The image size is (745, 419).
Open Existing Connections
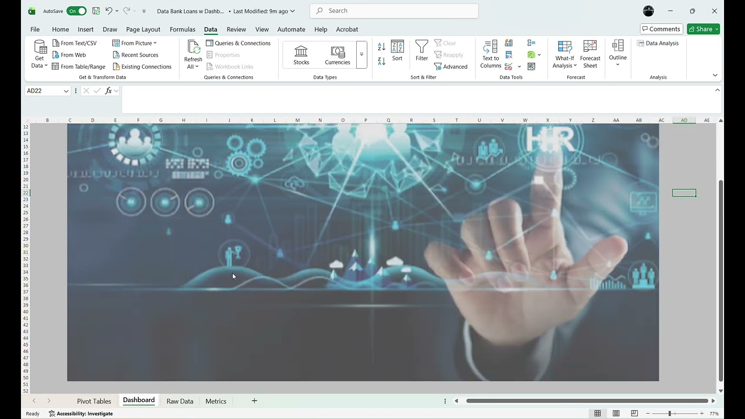click(x=142, y=66)
